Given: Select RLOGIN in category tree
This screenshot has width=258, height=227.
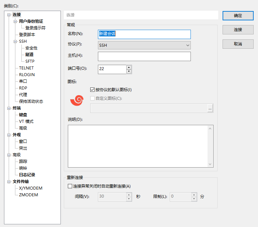Looking at the screenshot, I should click(27, 75).
